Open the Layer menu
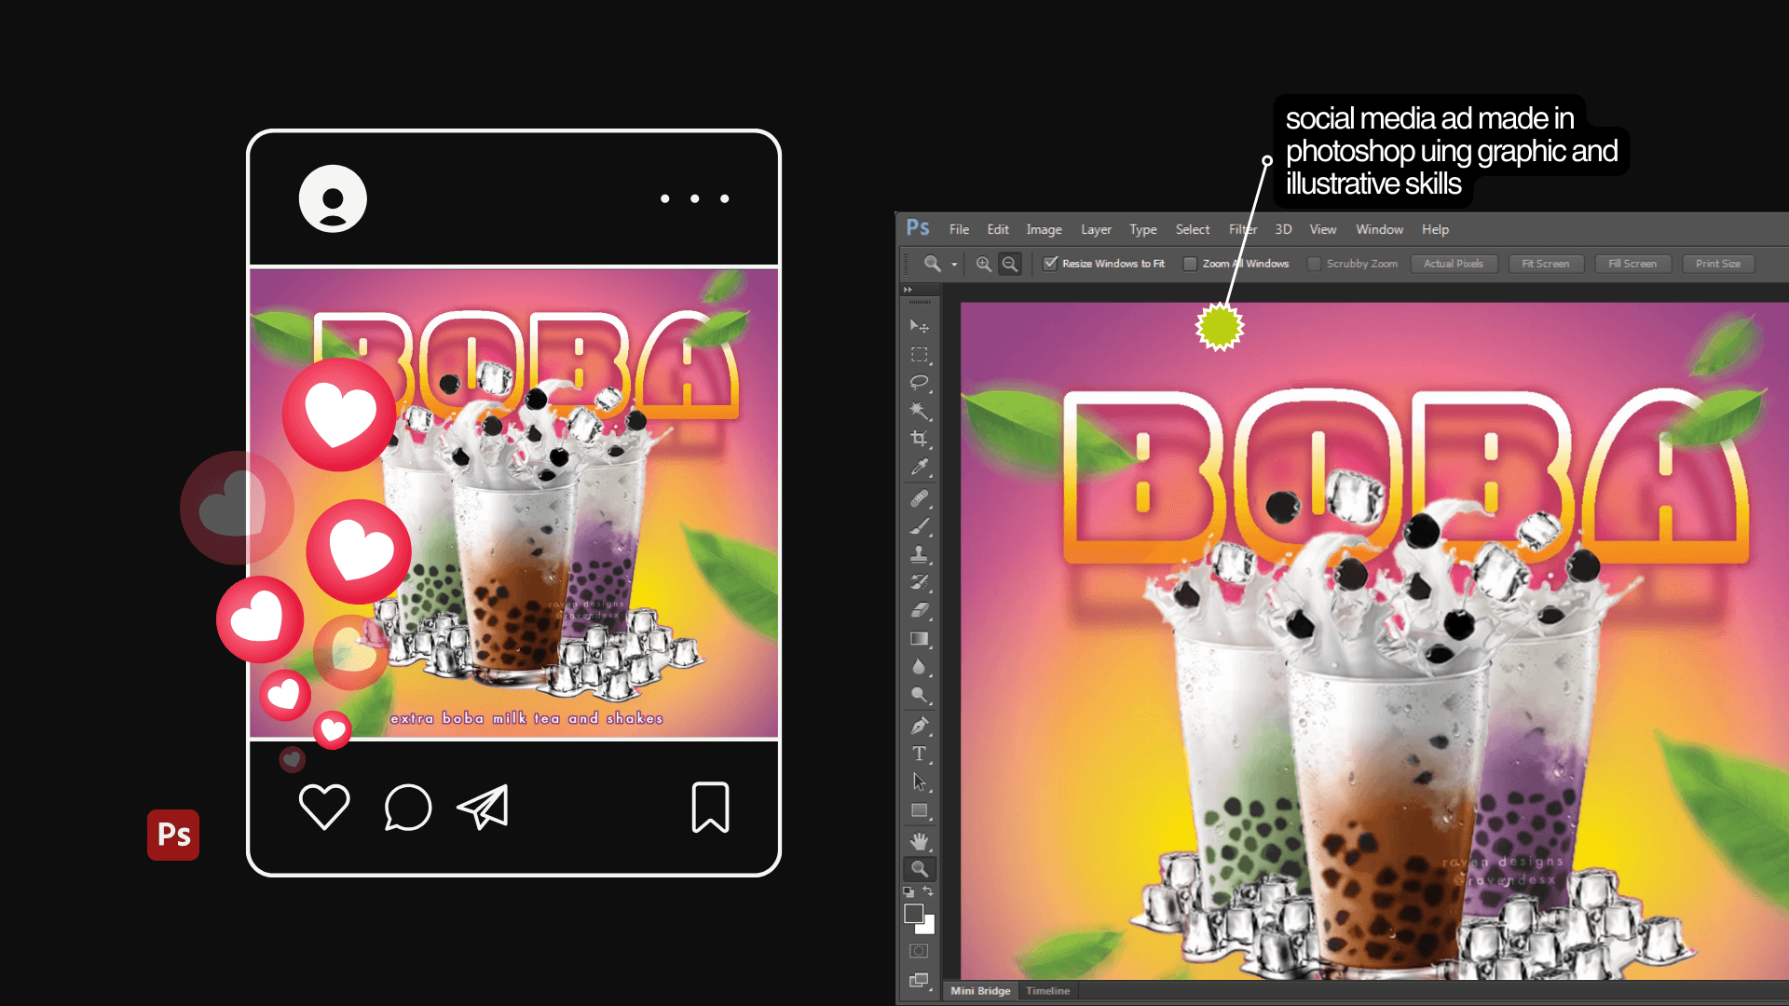Viewport: 1789px width, 1006px height. [x=1096, y=229]
